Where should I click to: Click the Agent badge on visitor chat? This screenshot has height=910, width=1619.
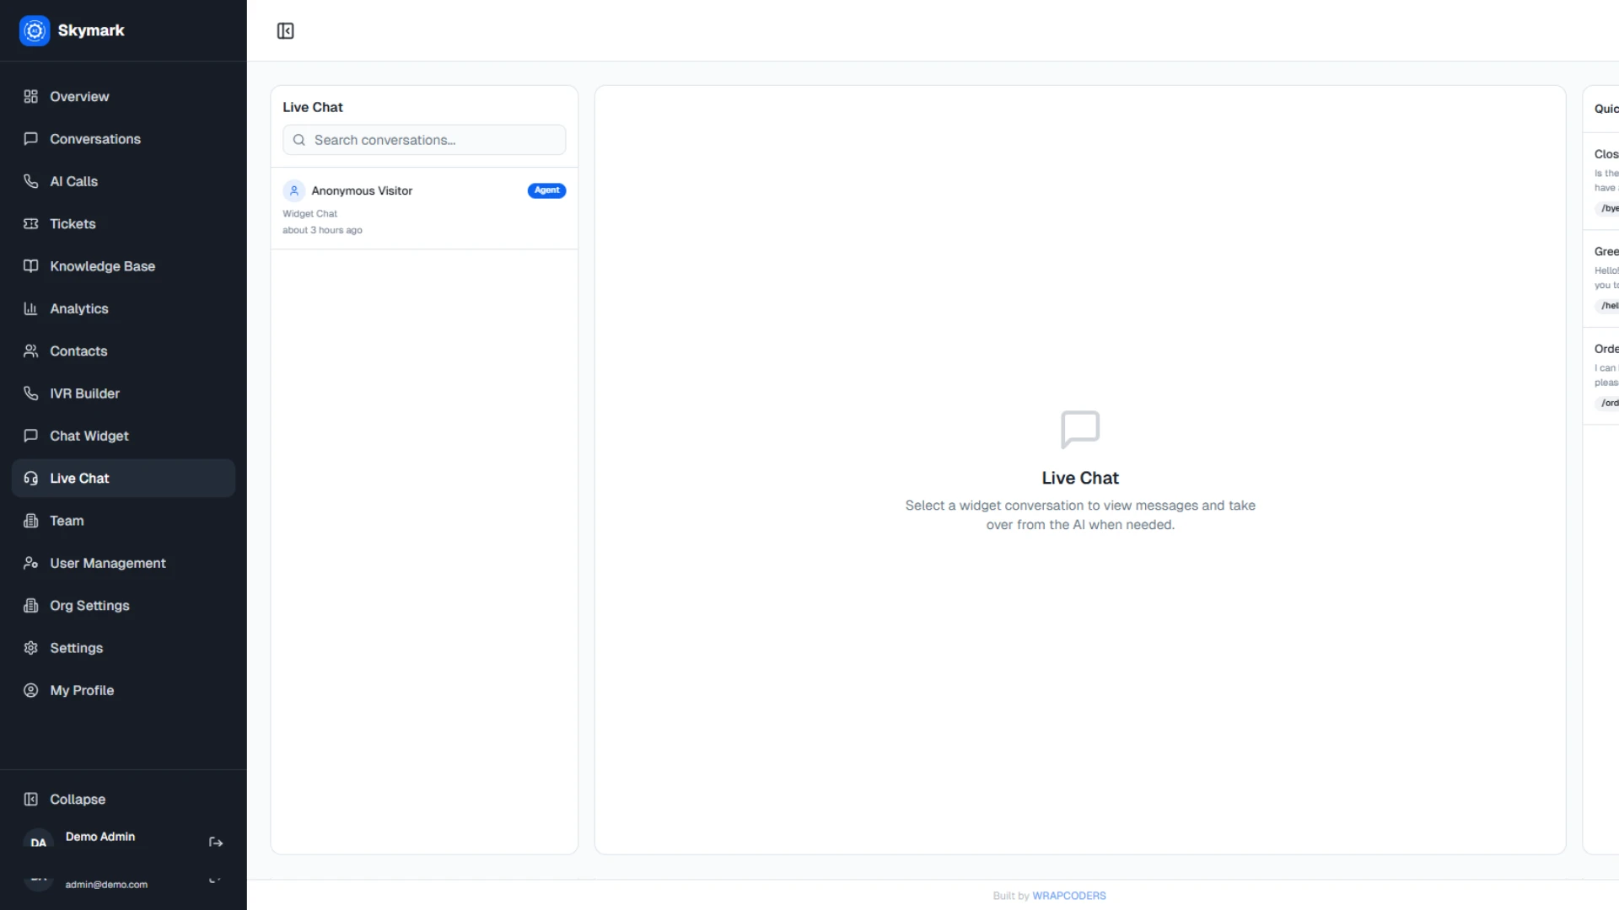coord(546,190)
